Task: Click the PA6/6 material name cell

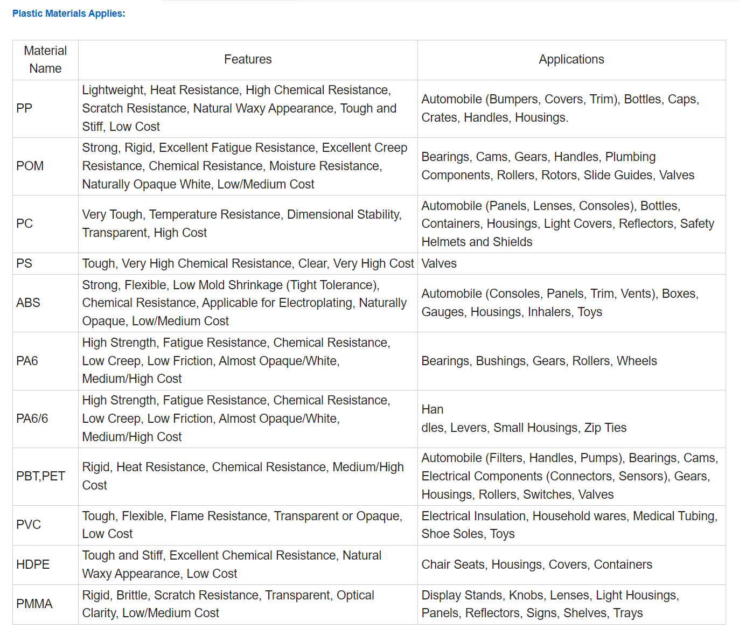Action: coord(32,418)
